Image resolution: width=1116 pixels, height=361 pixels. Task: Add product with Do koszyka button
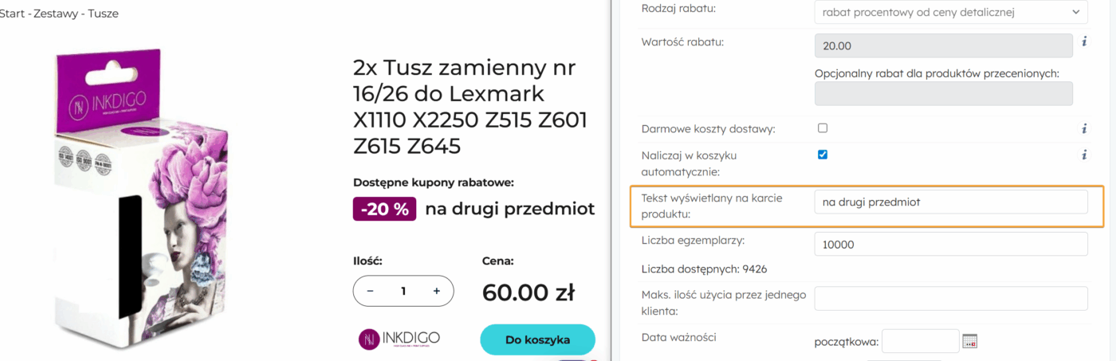tap(537, 339)
